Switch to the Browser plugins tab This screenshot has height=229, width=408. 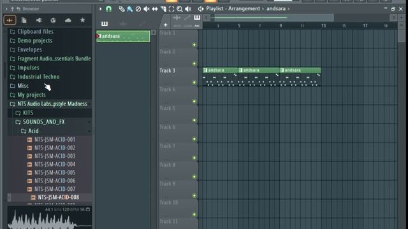pyautogui.click(x=39, y=20)
